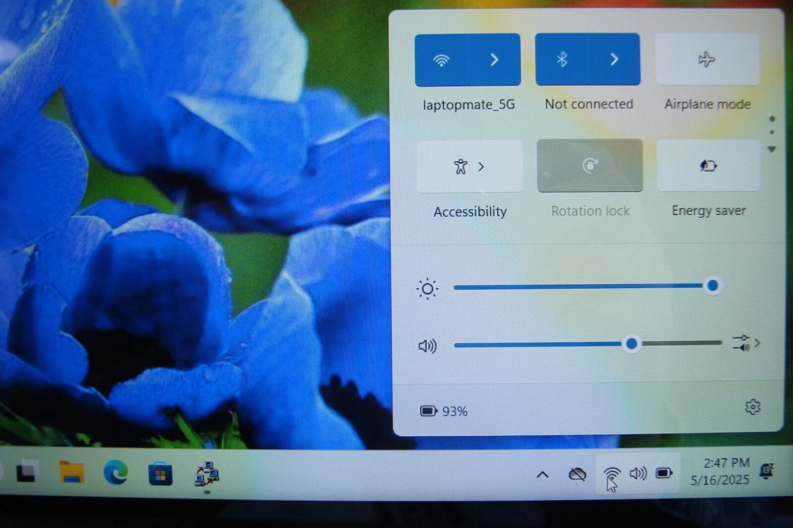
Task: Open the sound output selector
Action: click(746, 343)
